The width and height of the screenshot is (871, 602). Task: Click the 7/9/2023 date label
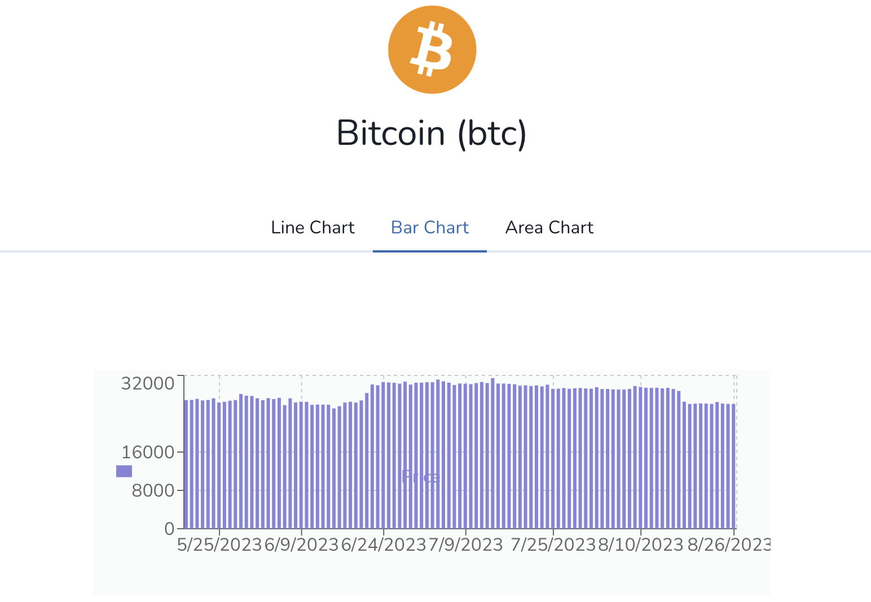(x=466, y=545)
